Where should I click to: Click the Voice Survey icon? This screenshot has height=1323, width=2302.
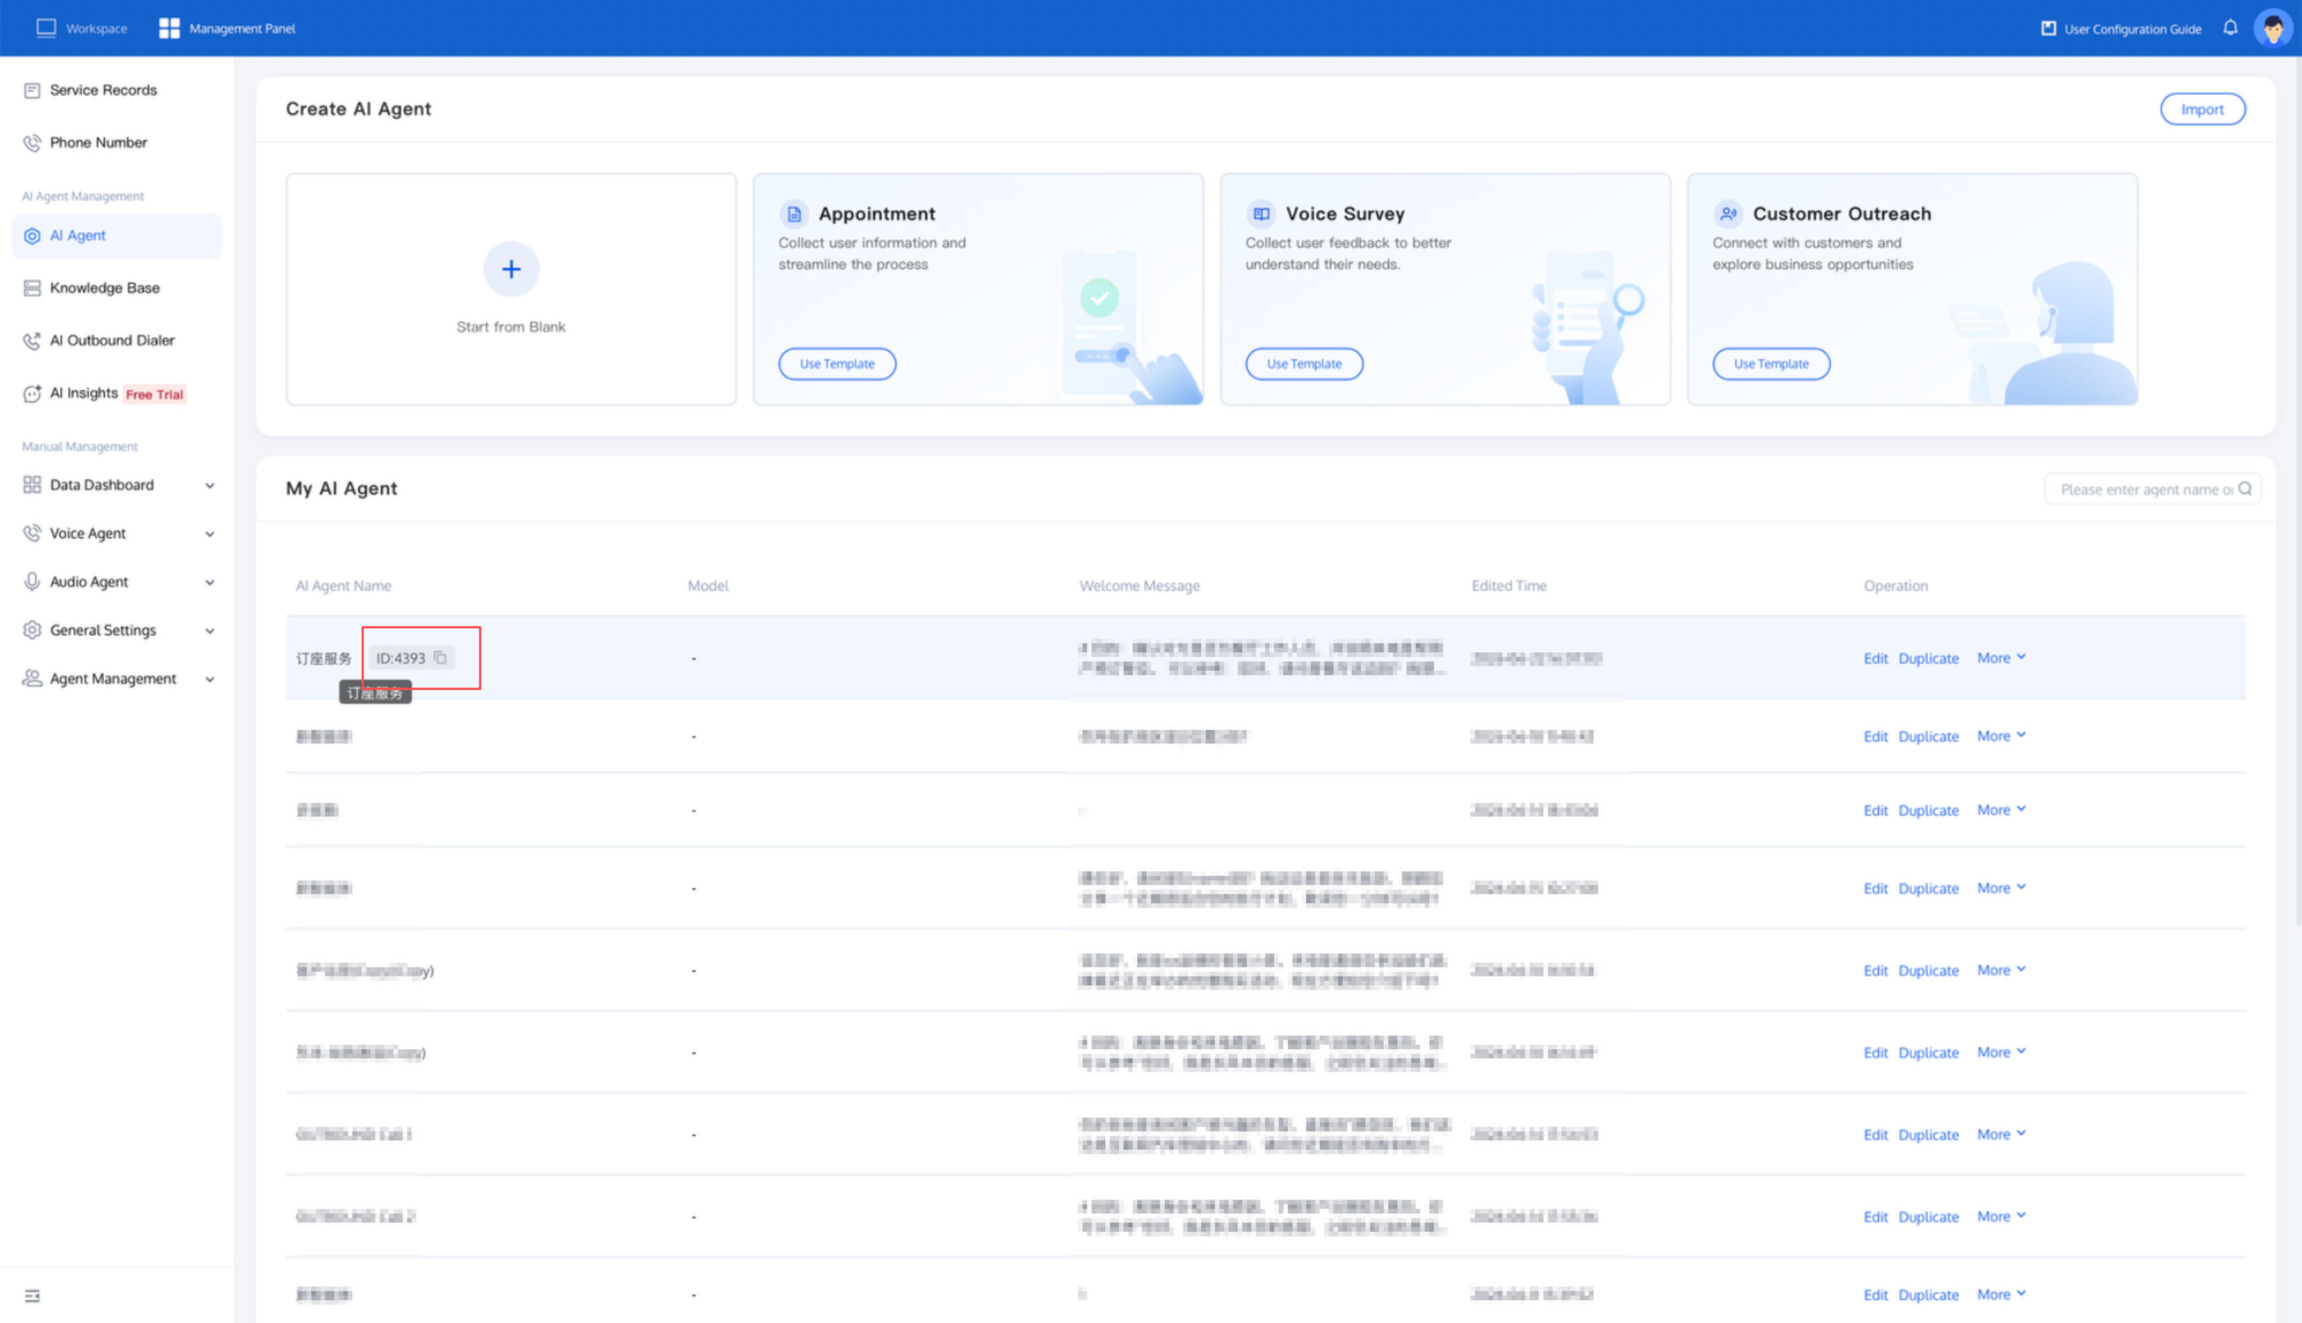1261,215
